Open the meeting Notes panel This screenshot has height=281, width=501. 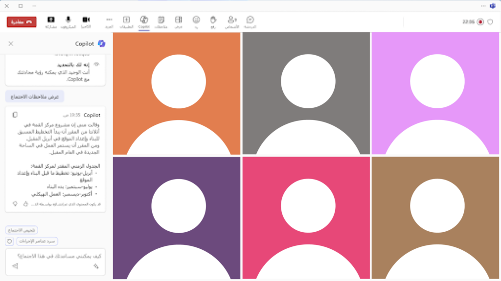coord(161,22)
